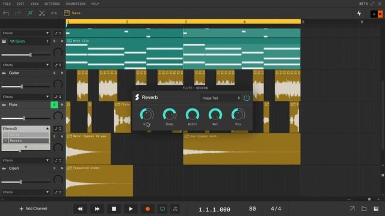Open the SETTINGS menu
The image size is (385, 216).
52,4
